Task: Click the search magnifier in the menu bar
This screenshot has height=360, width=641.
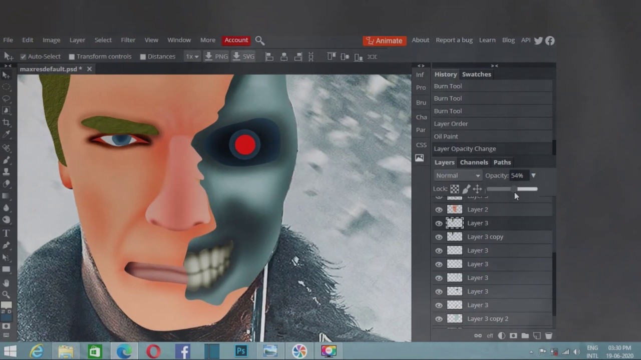Action: coord(259,40)
